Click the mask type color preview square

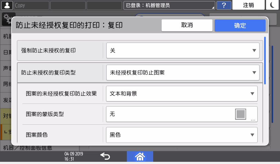click(240, 114)
